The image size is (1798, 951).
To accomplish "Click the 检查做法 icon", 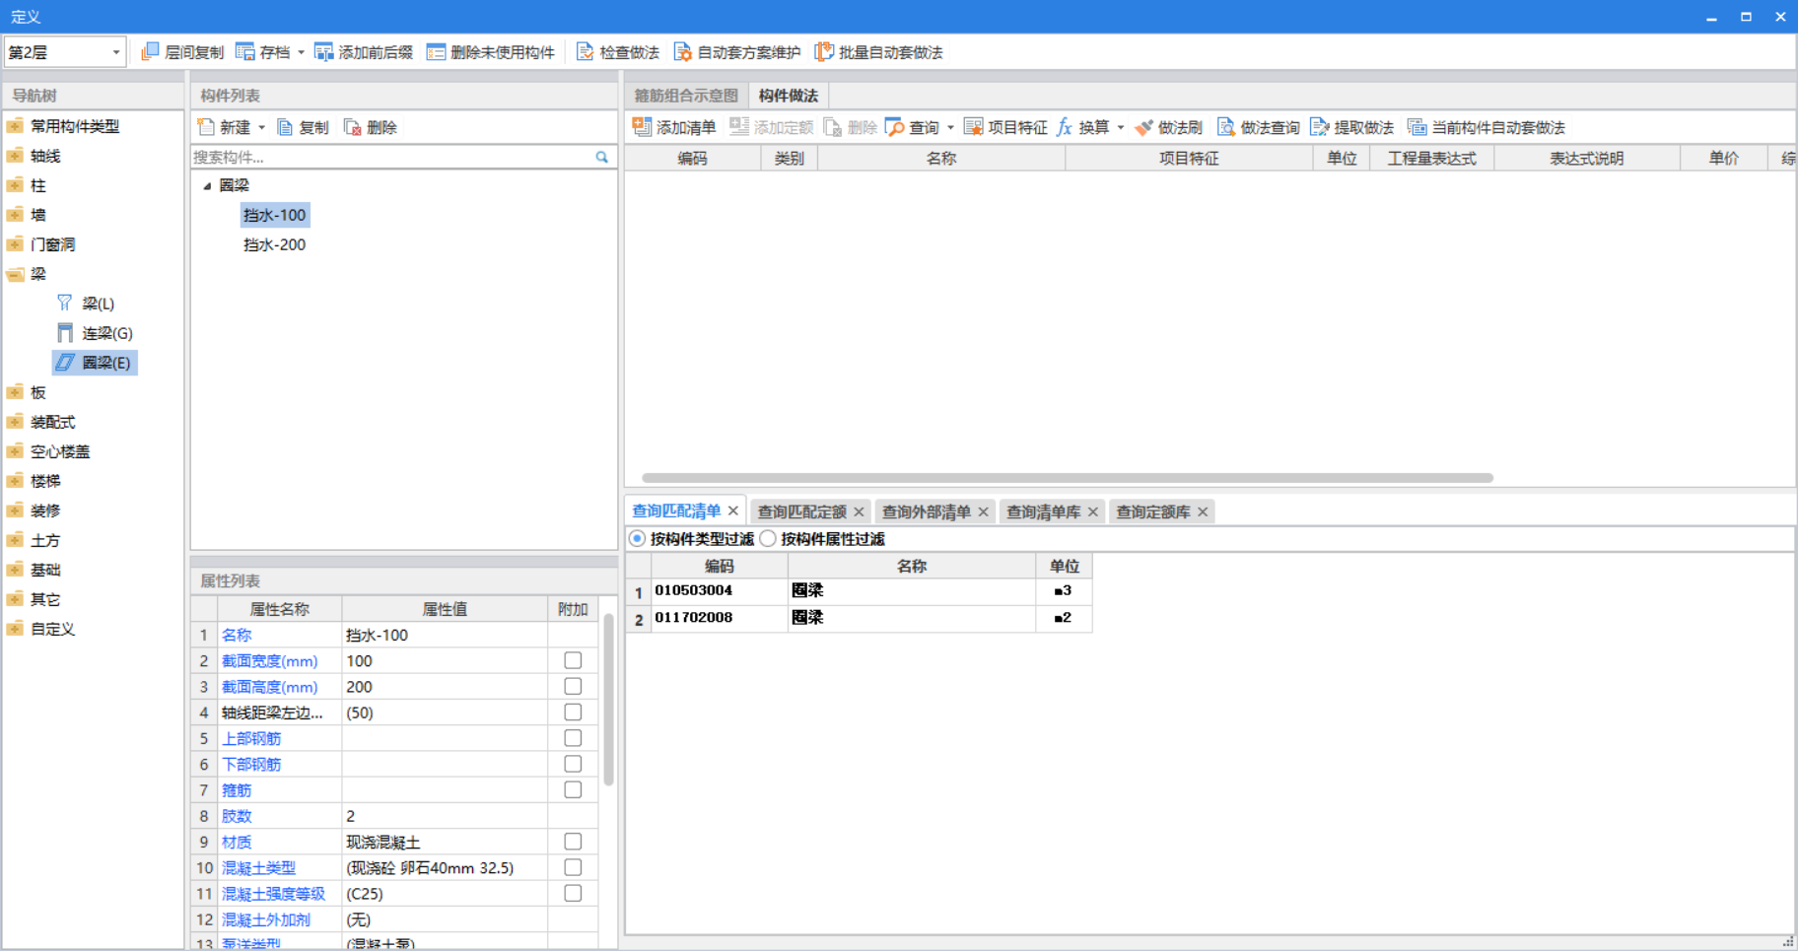I will pos(586,52).
